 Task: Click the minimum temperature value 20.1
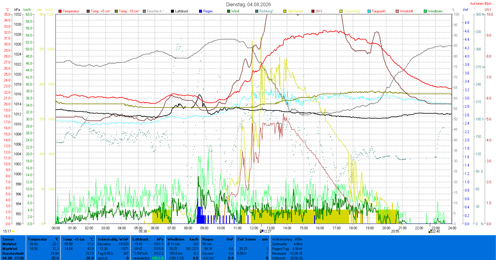click(55, 244)
